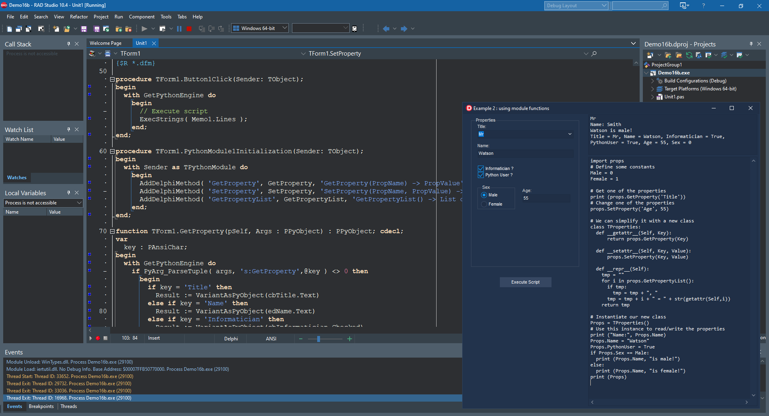Click Add to Project icon in Projects panel
Screen dimensions: 769x416
tap(668, 55)
